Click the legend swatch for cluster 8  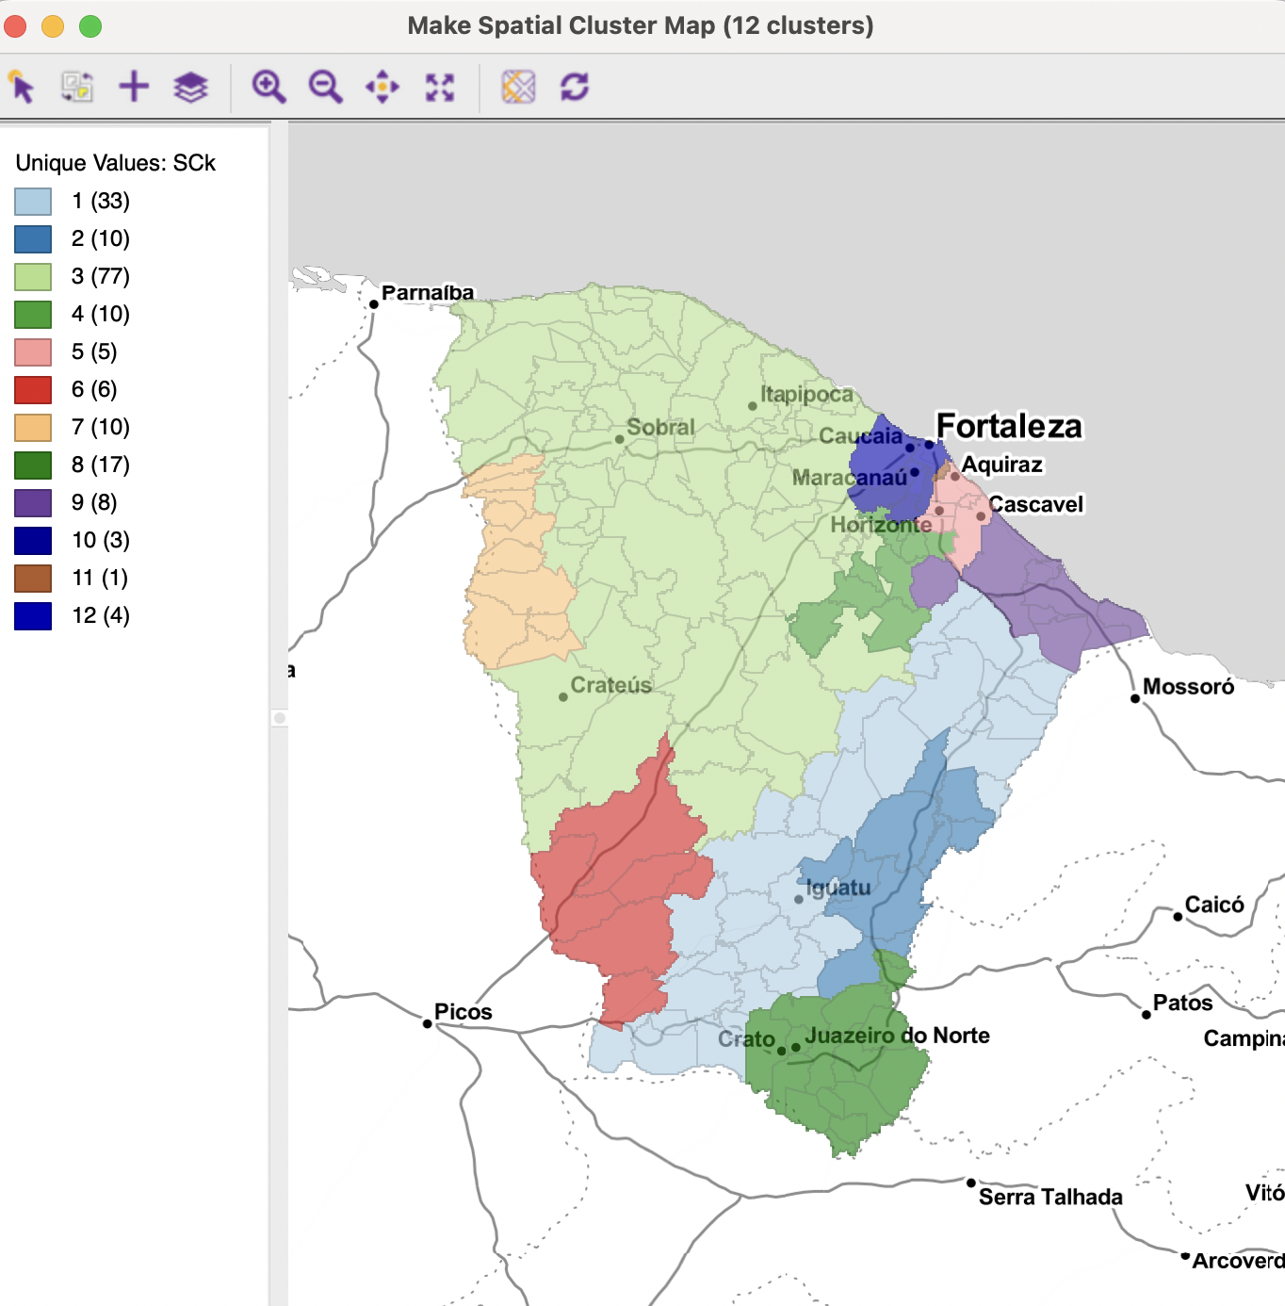33,465
